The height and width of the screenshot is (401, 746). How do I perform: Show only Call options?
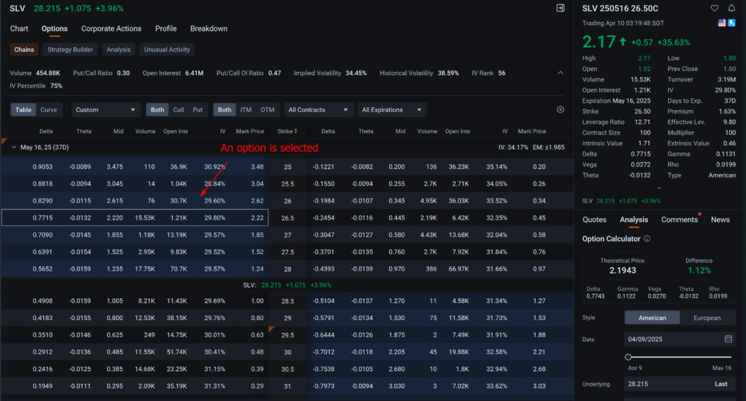pyautogui.click(x=179, y=110)
